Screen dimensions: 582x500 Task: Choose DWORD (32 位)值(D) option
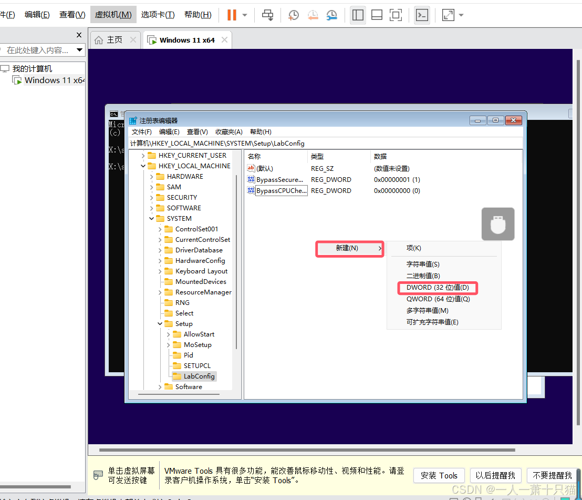[438, 288]
